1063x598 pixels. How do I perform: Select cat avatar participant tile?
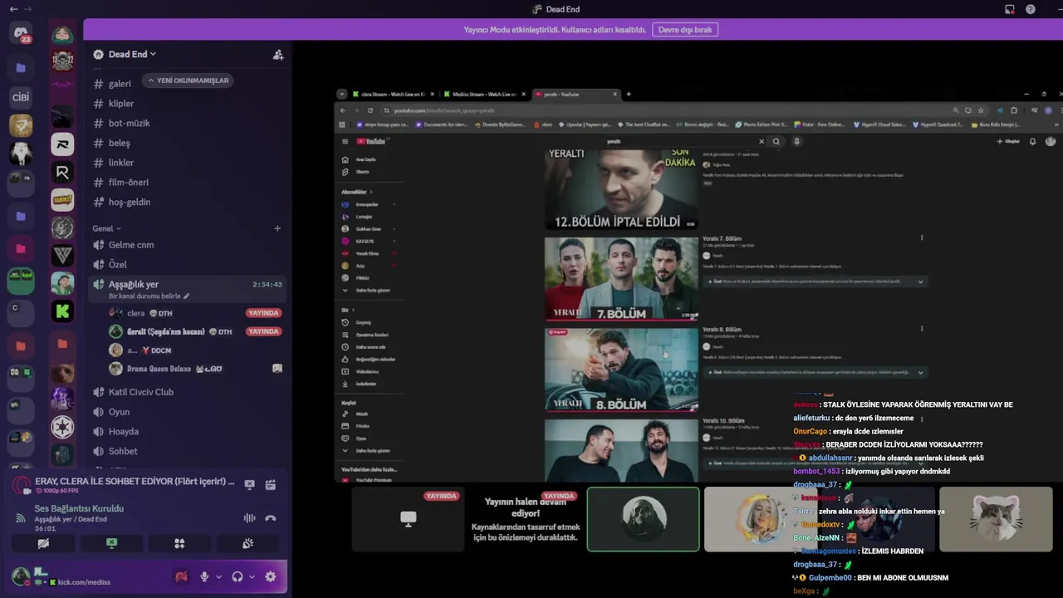point(996,519)
